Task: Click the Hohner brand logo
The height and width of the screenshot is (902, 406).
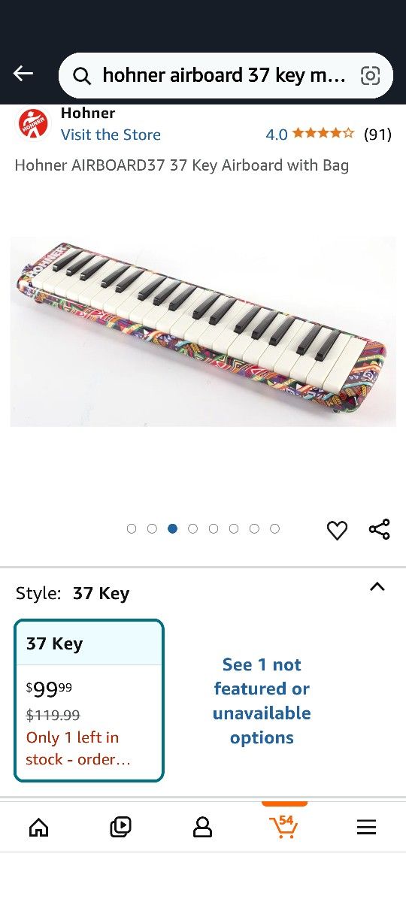Action: (x=33, y=124)
